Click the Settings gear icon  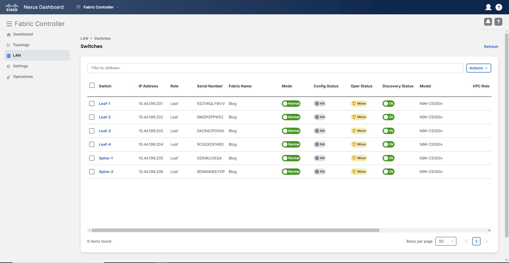tap(8, 66)
